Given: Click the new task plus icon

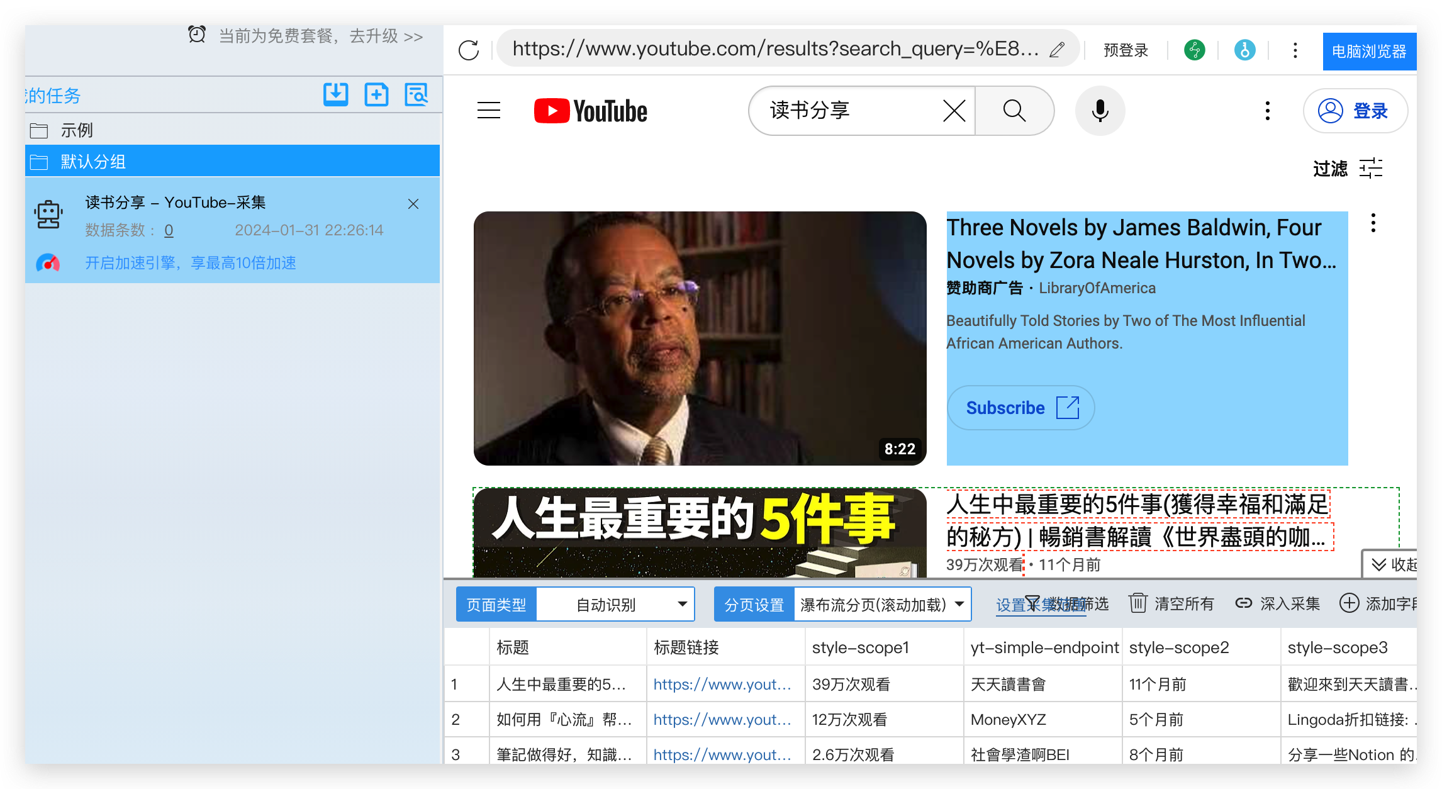Looking at the screenshot, I should coord(376,95).
